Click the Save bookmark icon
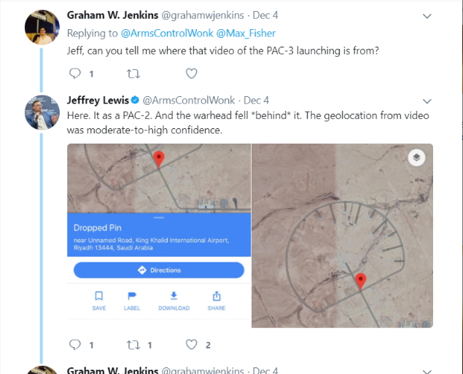The width and height of the screenshot is (463, 374). pos(99,296)
